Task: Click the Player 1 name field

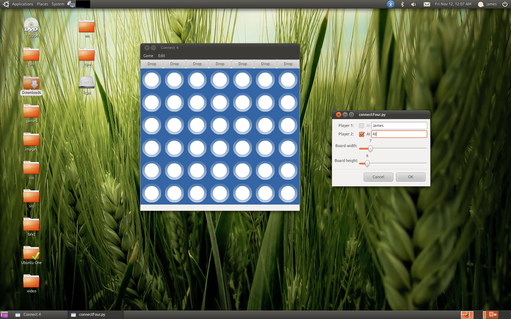Action: (x=399, y=126)
